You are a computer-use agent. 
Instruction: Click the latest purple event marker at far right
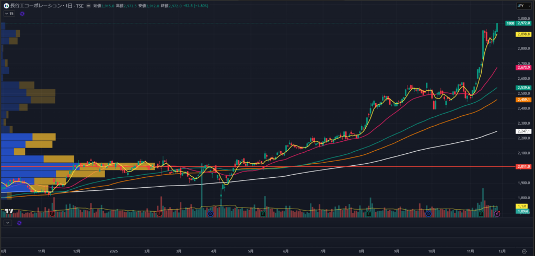click(497, 214)
